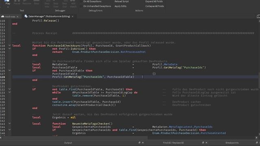Click 'PurchaseGranted' on line 146

click(213, 133)
